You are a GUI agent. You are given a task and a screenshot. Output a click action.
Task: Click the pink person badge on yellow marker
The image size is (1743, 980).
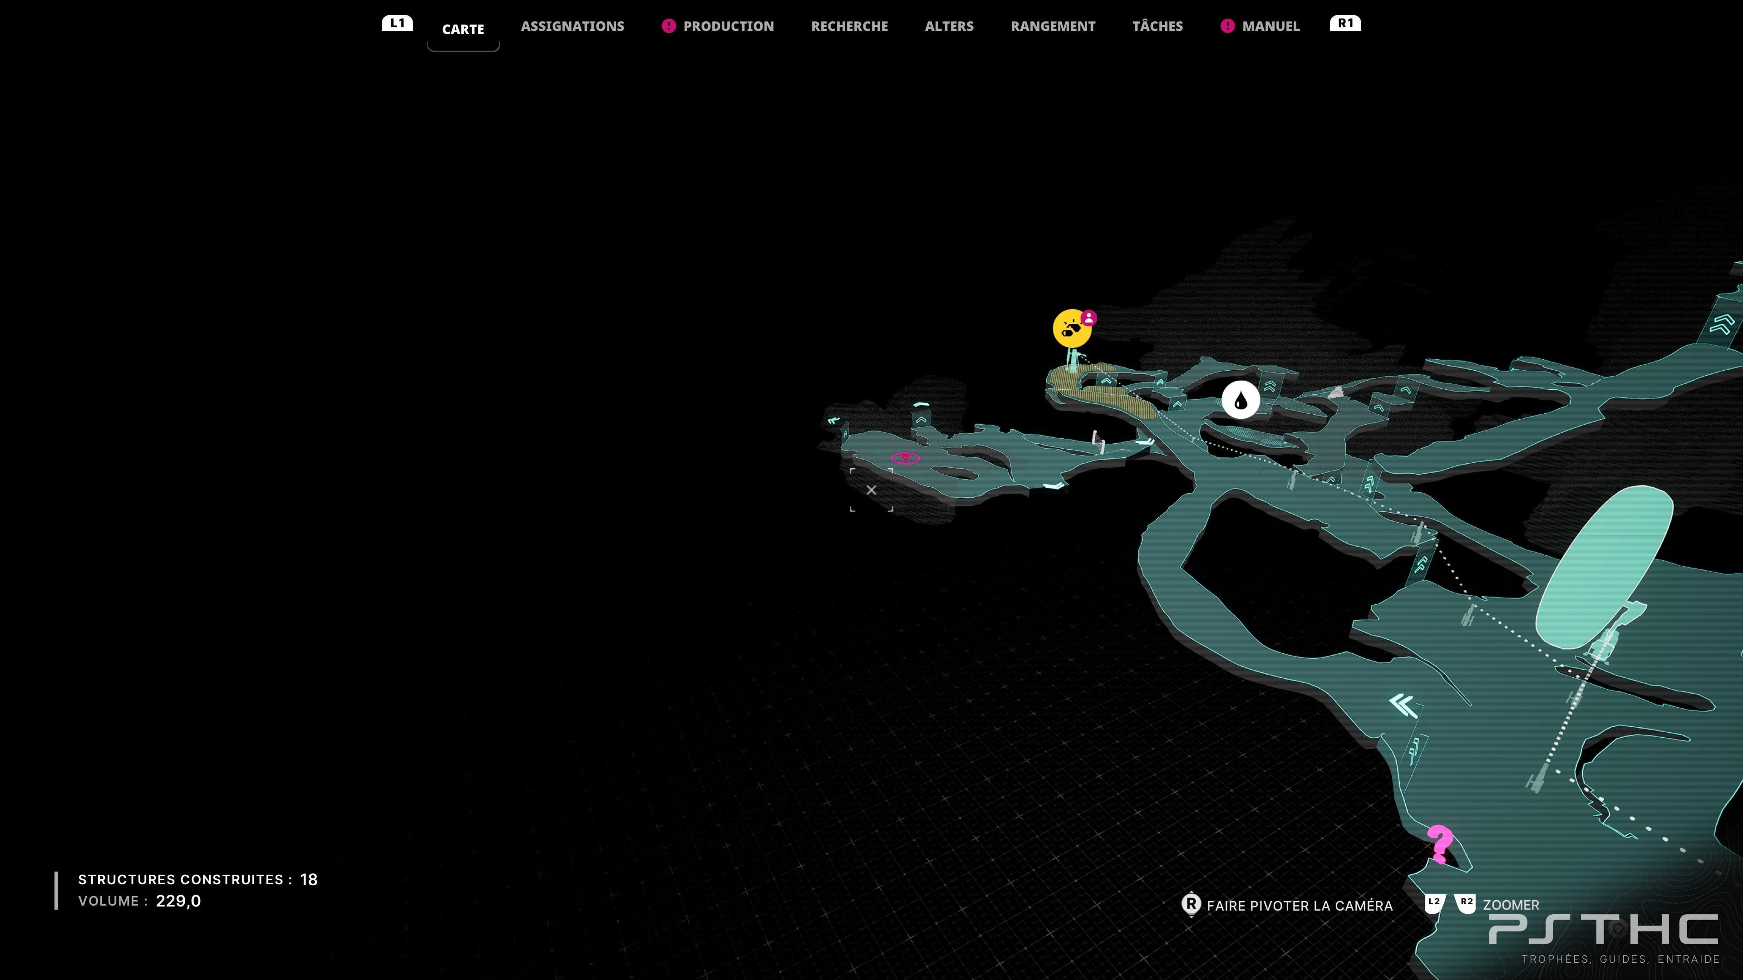pos(1089,318)
